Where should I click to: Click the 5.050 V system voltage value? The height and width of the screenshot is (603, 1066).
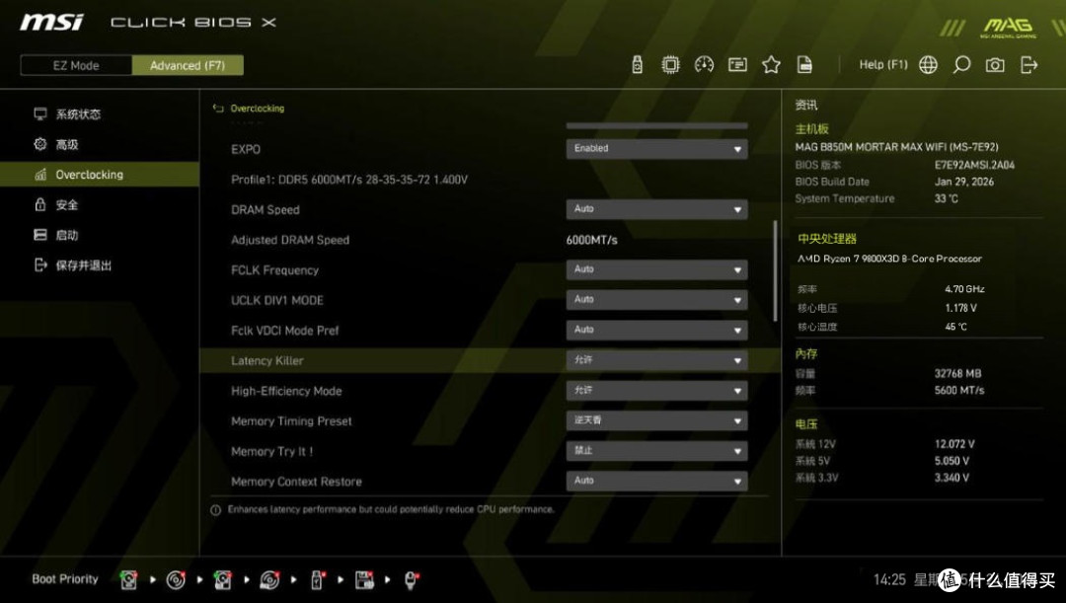coord(952,461)
